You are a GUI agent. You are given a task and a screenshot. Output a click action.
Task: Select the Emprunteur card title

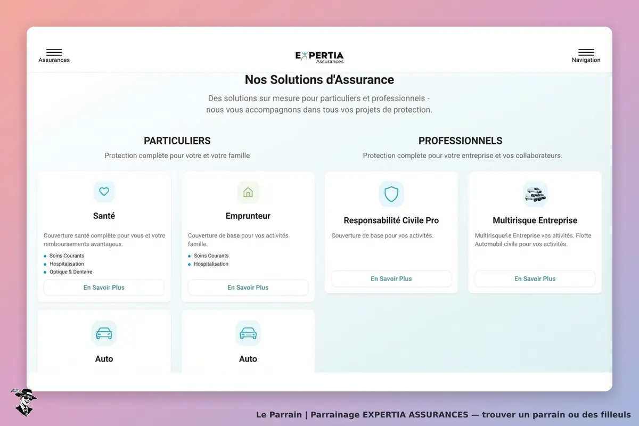[x=248, y=216]
